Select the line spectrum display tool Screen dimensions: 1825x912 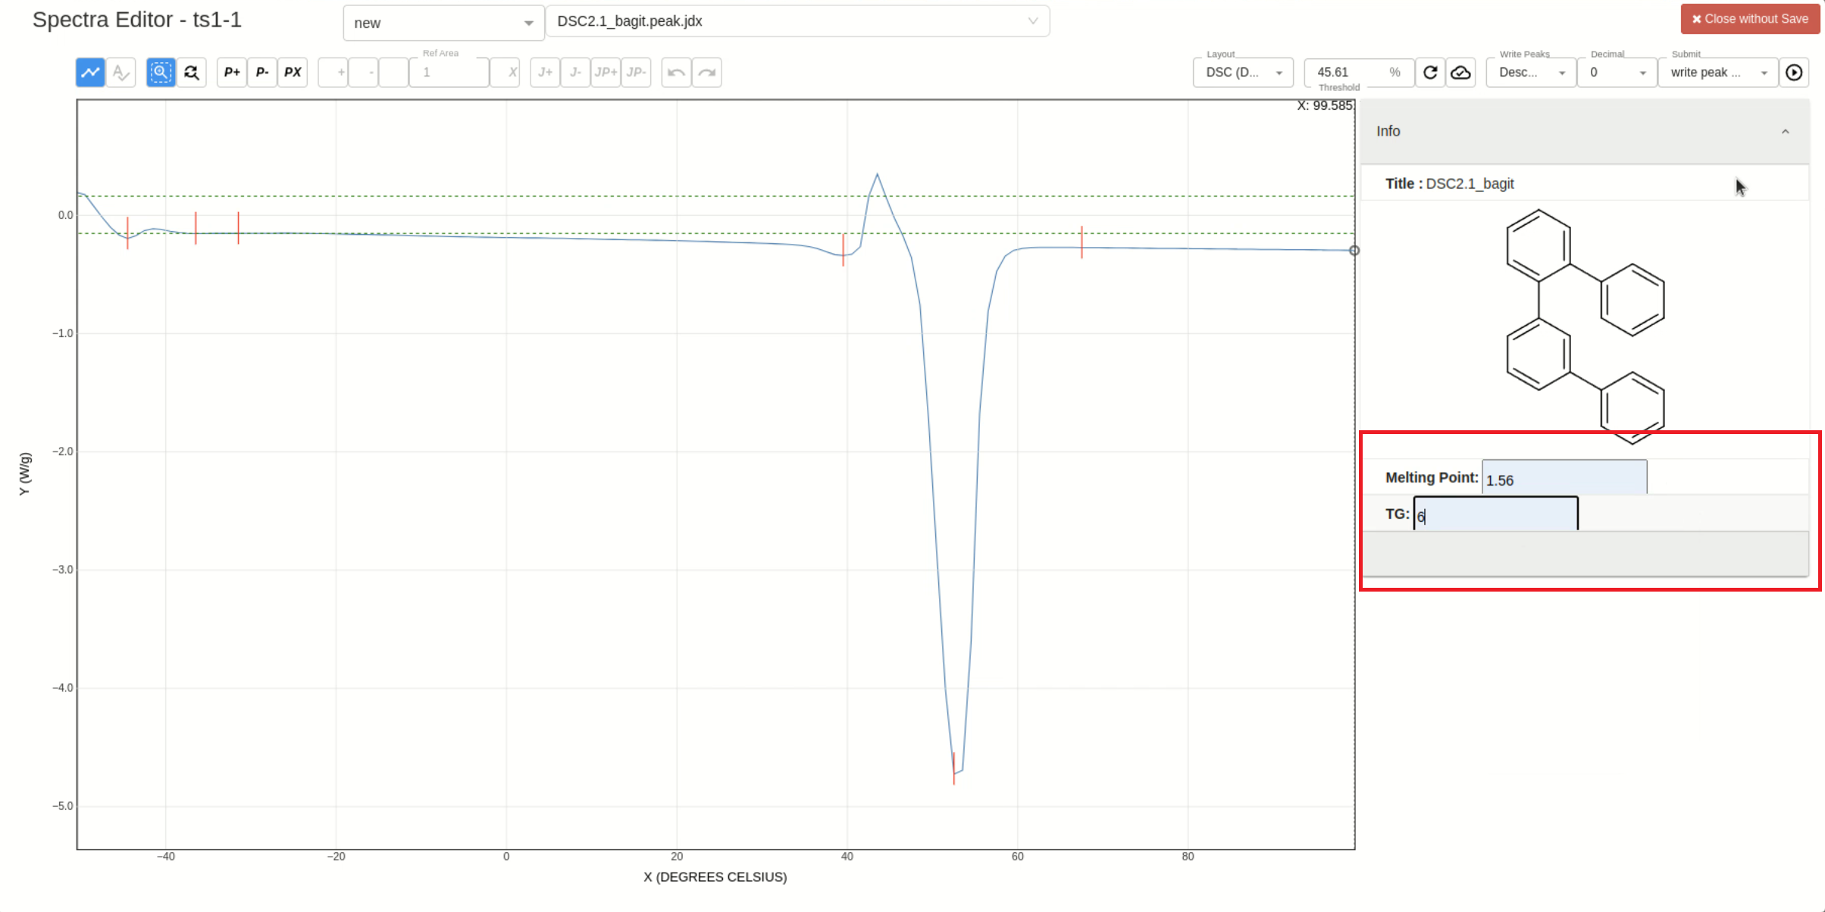coord(90,72)
